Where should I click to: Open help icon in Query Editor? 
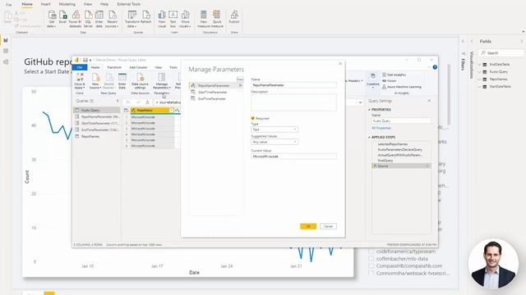(435, 67)
